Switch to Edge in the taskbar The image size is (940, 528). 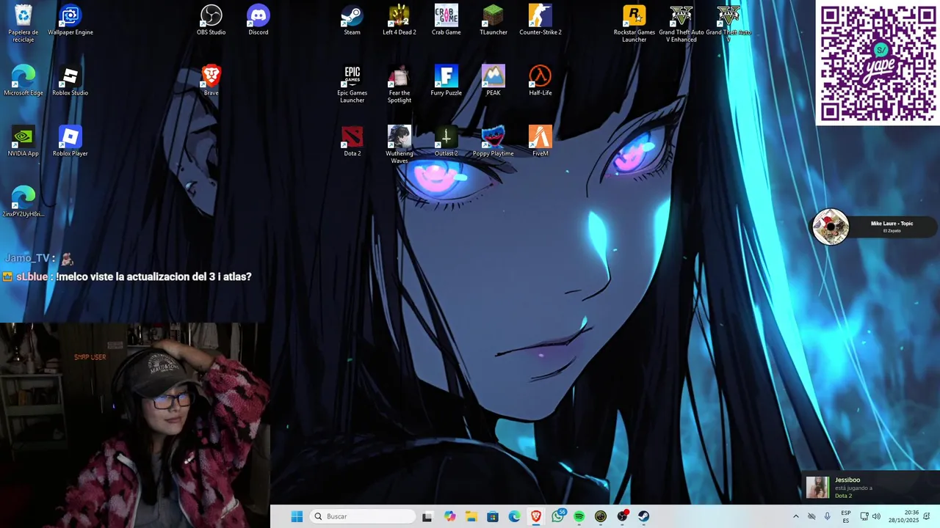[514, 516]
